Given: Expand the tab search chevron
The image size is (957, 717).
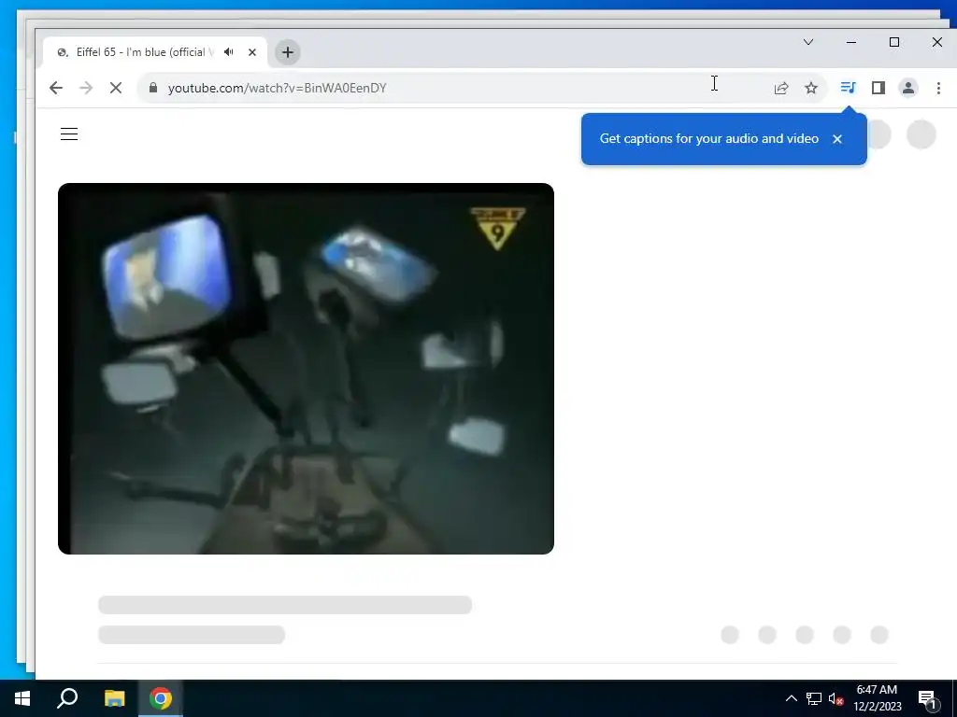Looking at the screenshot, I should pyautogui.click(x=808, y=42).
